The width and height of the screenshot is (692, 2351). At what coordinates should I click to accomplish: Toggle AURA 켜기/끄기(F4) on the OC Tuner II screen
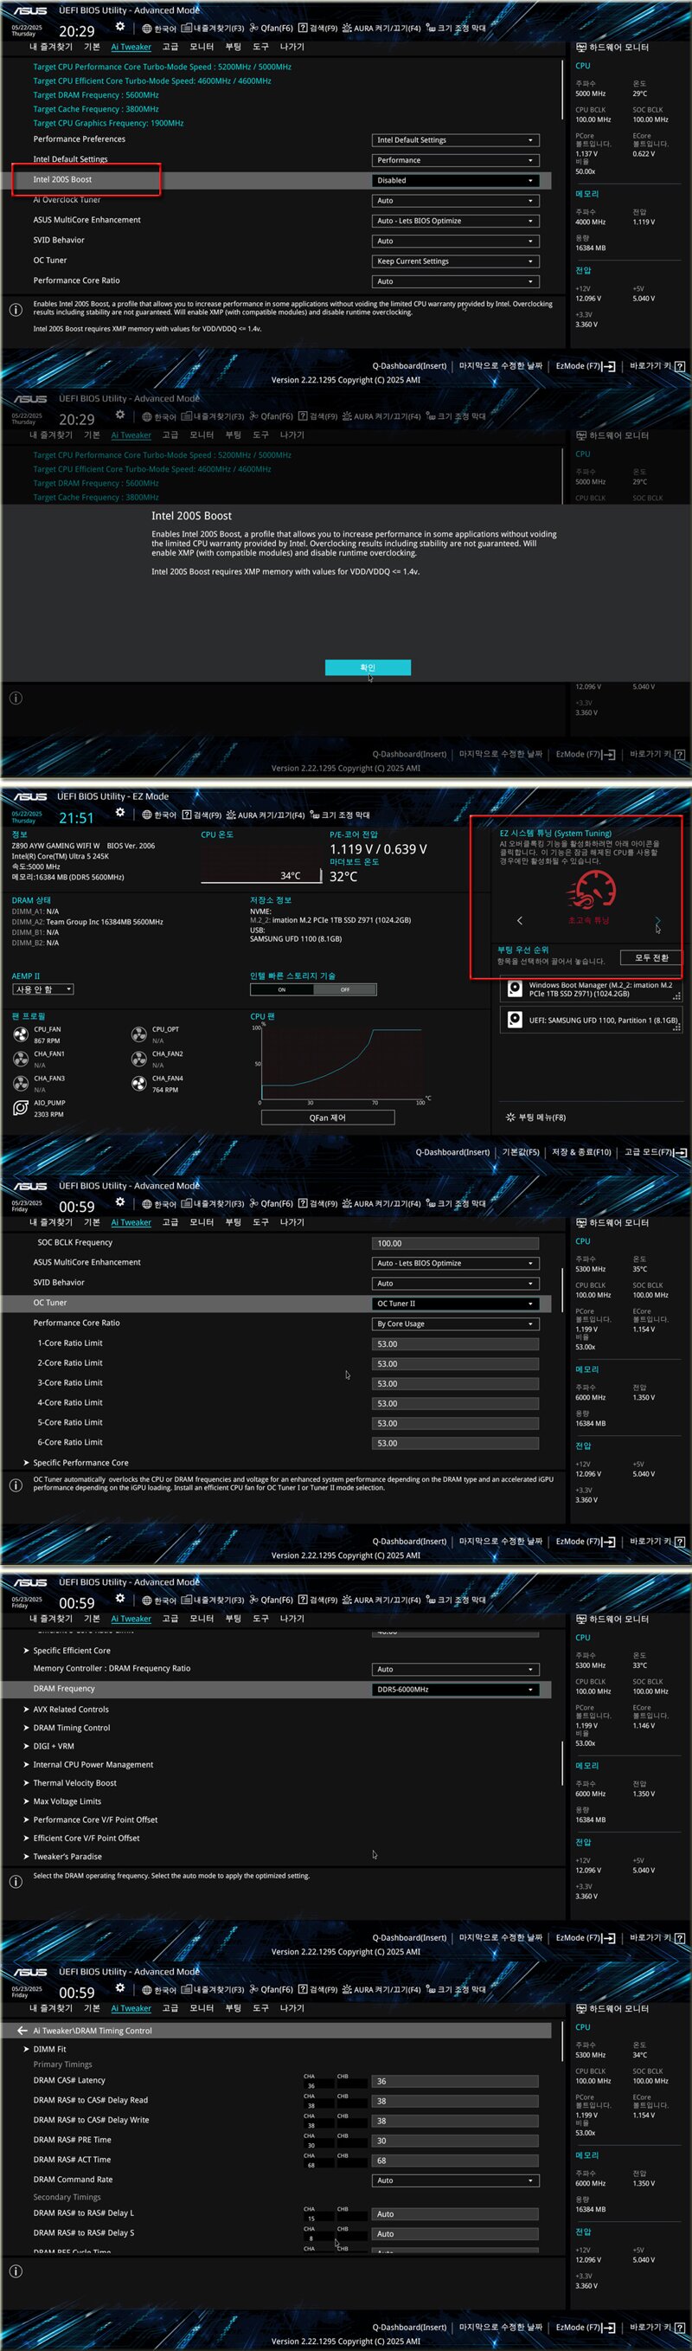click(381, 1204)
